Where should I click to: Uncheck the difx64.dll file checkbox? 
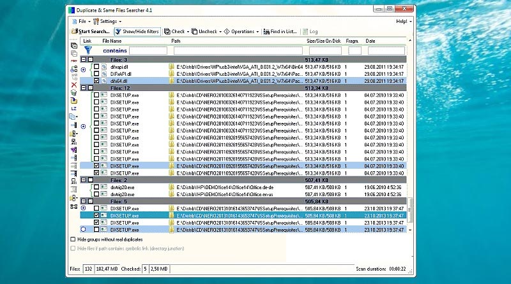click(x=96, y=81)
